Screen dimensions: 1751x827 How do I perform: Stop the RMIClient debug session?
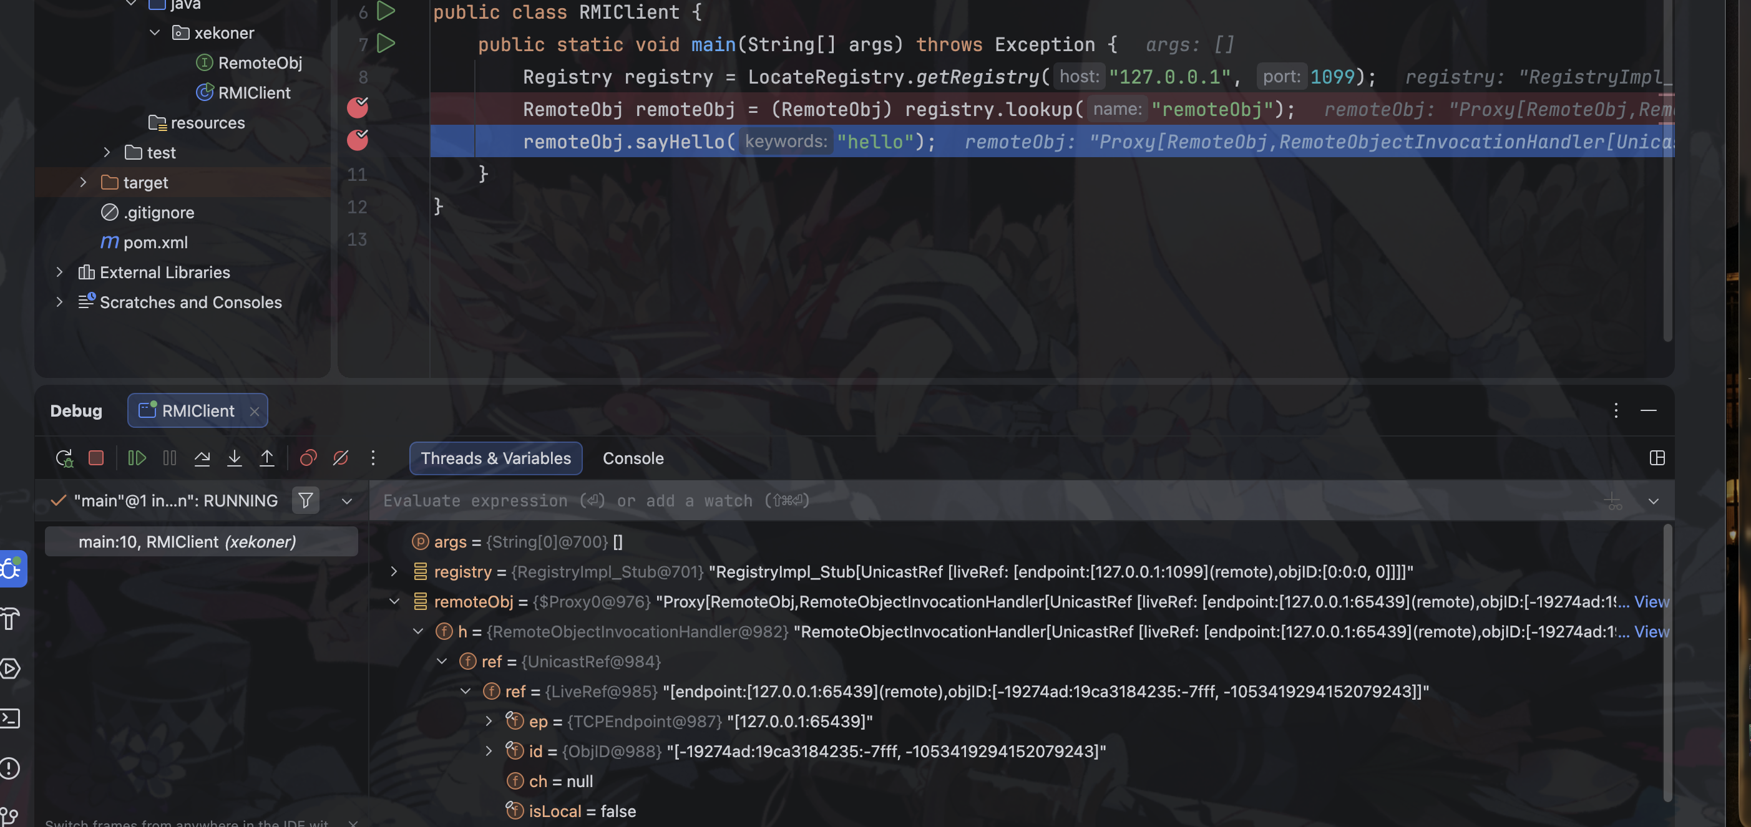click(97, 458)
